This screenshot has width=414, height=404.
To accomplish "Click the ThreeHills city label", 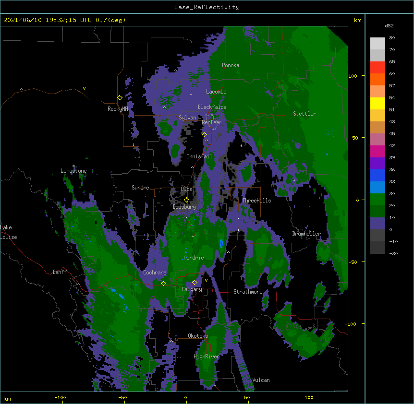I will pyautogui.click(x=256, y=201).
